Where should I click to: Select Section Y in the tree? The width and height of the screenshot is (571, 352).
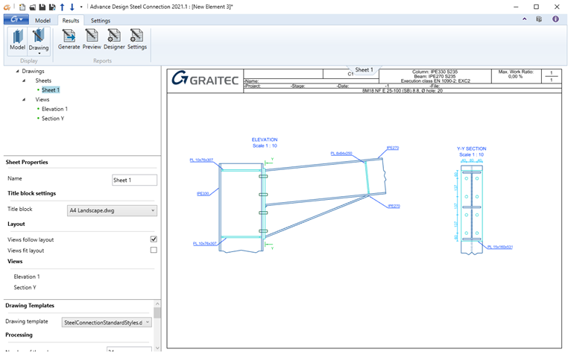coord(52,119)
